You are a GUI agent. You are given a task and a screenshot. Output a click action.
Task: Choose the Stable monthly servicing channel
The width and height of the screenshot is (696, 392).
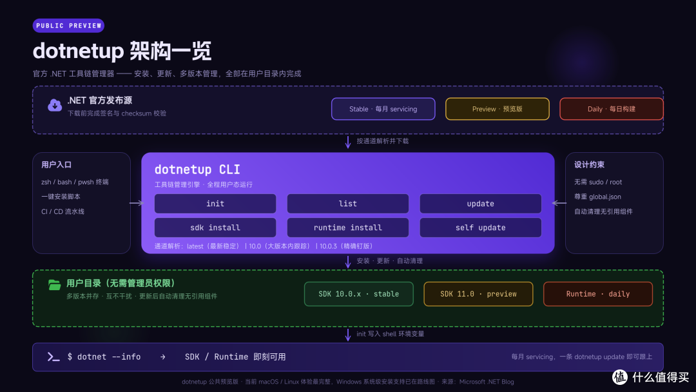[383, 109]
